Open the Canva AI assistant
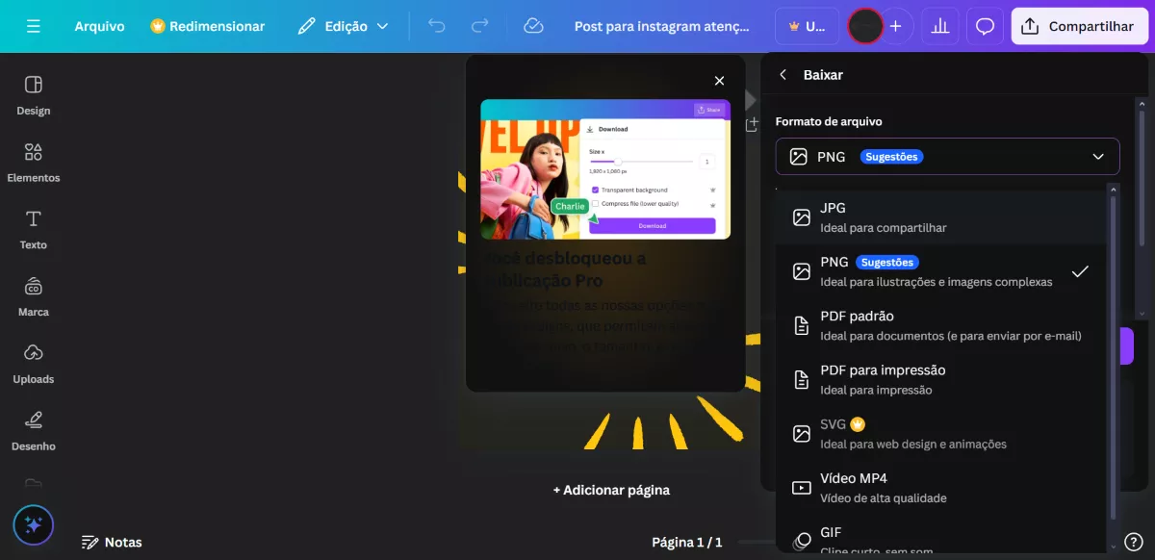This screenshot has height=560, width=1155. (33, 525)
